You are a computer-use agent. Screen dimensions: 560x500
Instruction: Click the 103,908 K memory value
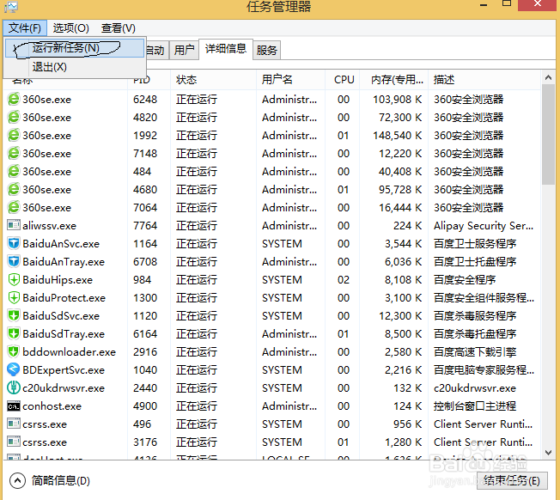(x=397, y=100)
